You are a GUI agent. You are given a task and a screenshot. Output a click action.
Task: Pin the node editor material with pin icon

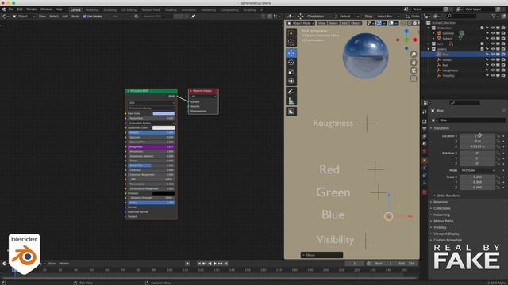pos(194,16)
